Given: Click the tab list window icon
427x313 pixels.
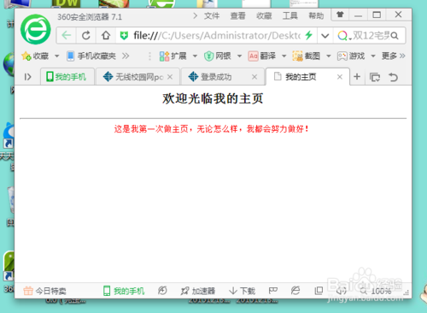Looking at the screenshot, I should pyautogui.click(x=375, y=77).
